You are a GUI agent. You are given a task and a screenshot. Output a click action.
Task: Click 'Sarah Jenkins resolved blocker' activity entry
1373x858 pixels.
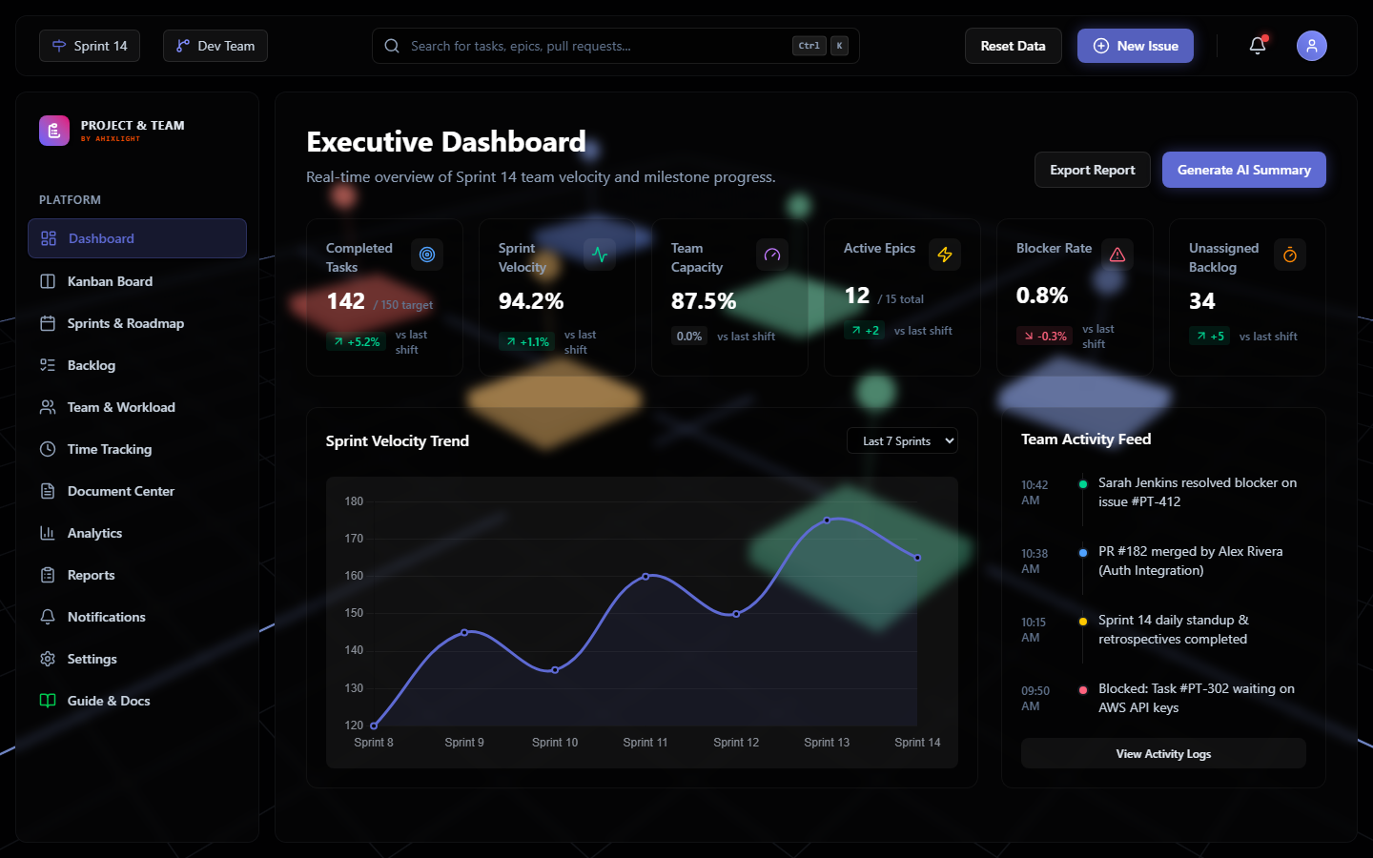1163,492
